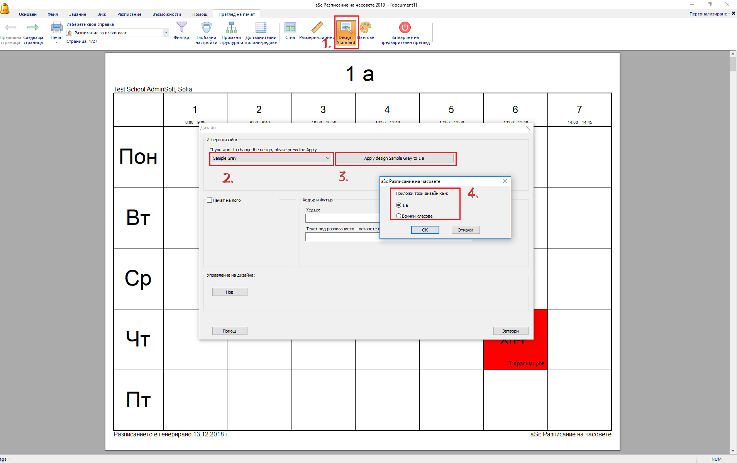Open the Разписание за всеки клас dropdown
This screenshot has width=737, height=463.
coord(166,33)
